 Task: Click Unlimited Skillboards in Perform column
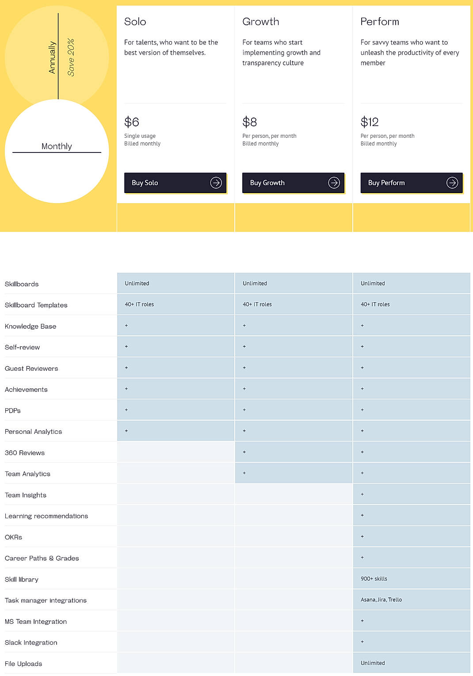373,284
